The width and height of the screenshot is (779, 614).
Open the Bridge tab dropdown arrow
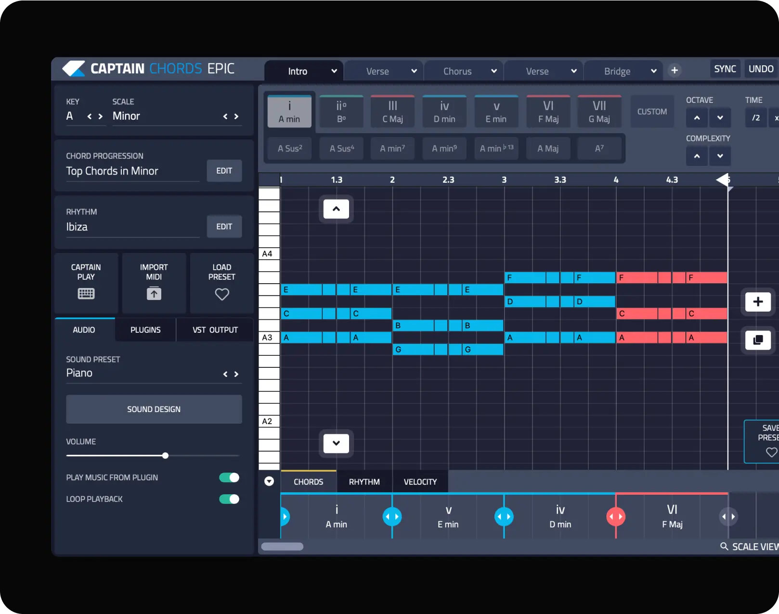(x=654, y=71)
